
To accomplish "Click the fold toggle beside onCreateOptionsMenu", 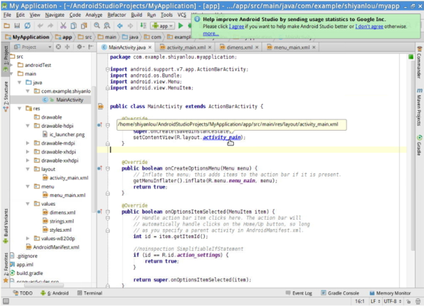I will pos(107,168).
